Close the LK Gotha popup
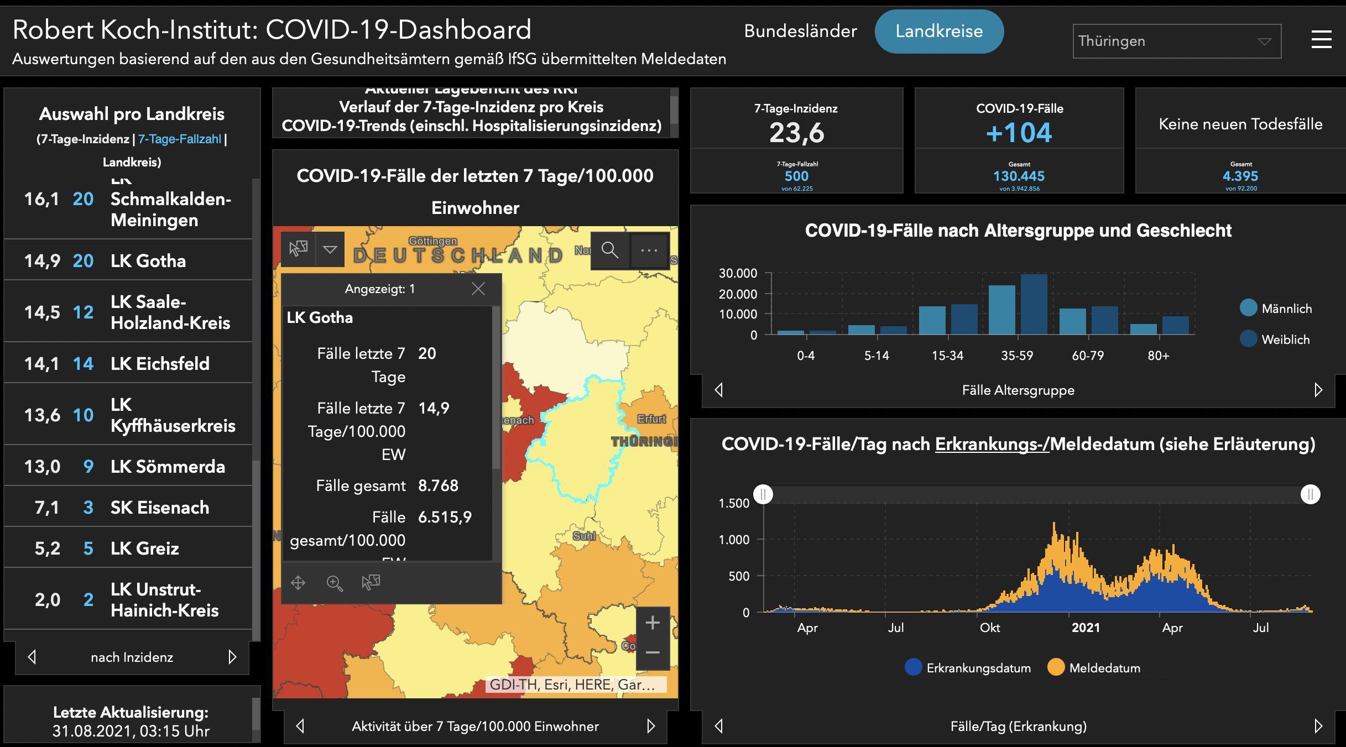Viewport: 1346px width, 747px height. (478, 289)
